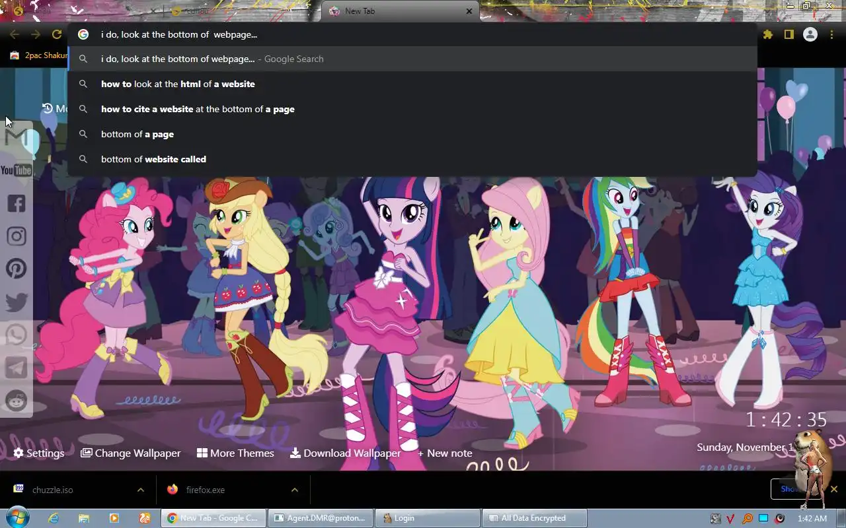Add a note with '+ New note'

(x=444, y=453)
